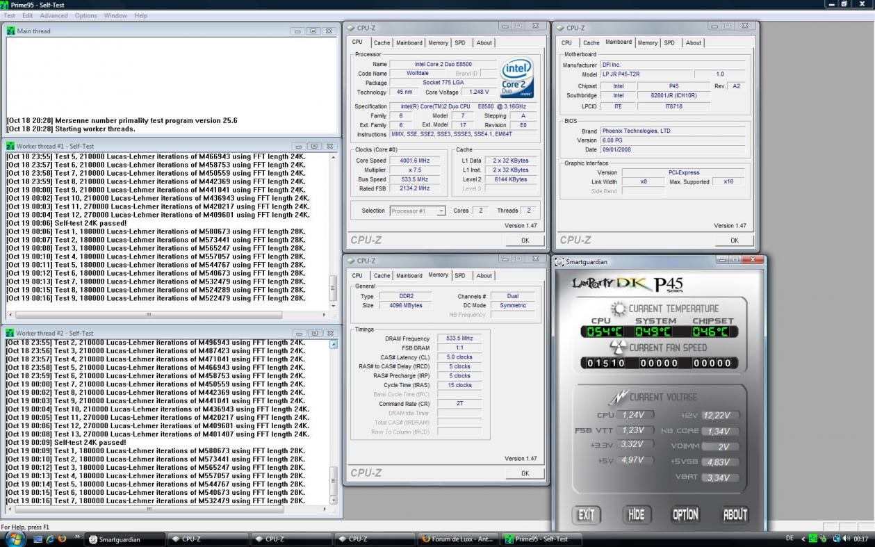This screenshot has height=547, width=875.
Task: Click Show Desktop quick launch icon
Action: click(x=38, y=539)
